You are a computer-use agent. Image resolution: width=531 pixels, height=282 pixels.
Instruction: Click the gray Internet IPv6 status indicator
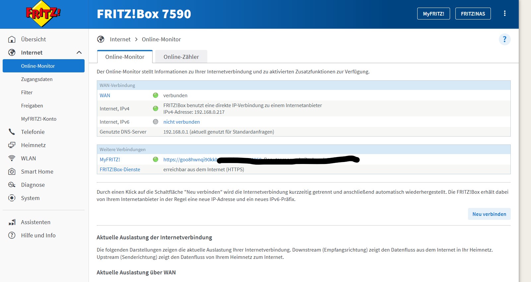(155, 122)
